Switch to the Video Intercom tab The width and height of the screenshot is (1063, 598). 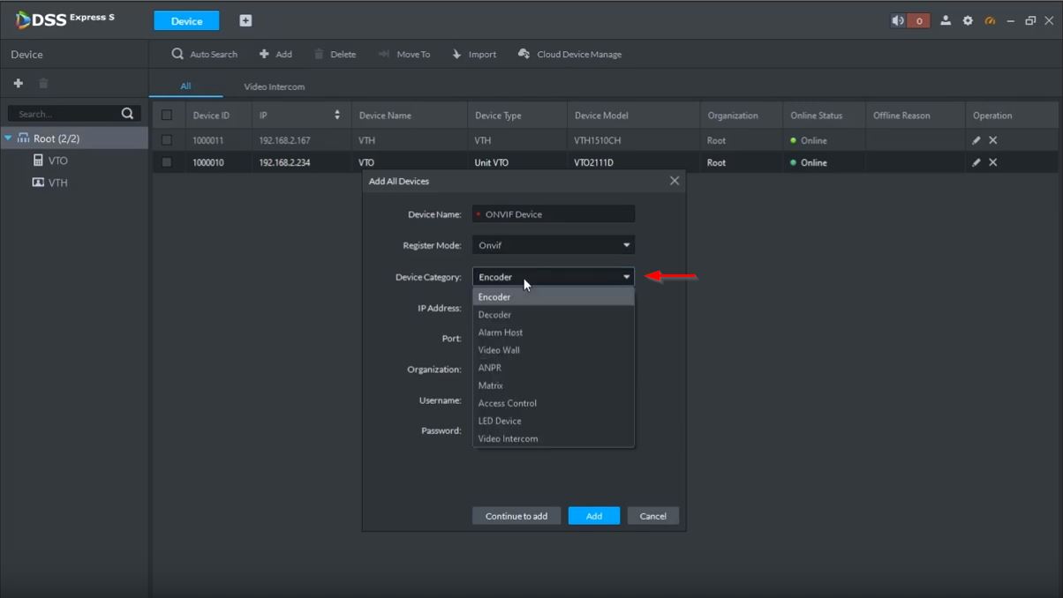tap(274, 86)
